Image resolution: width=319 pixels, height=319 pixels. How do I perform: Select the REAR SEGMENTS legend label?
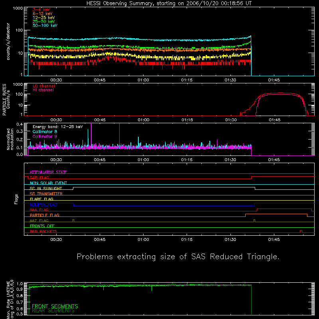click(53, 311)
